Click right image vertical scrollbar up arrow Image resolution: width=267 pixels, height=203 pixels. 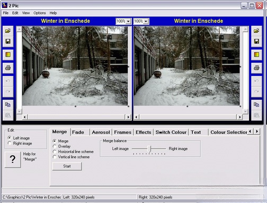tap(245, 29)
